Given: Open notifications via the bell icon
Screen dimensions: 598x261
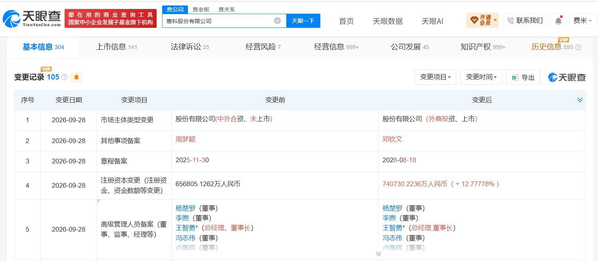Looking at the screenshot, I should pos(558,21).
